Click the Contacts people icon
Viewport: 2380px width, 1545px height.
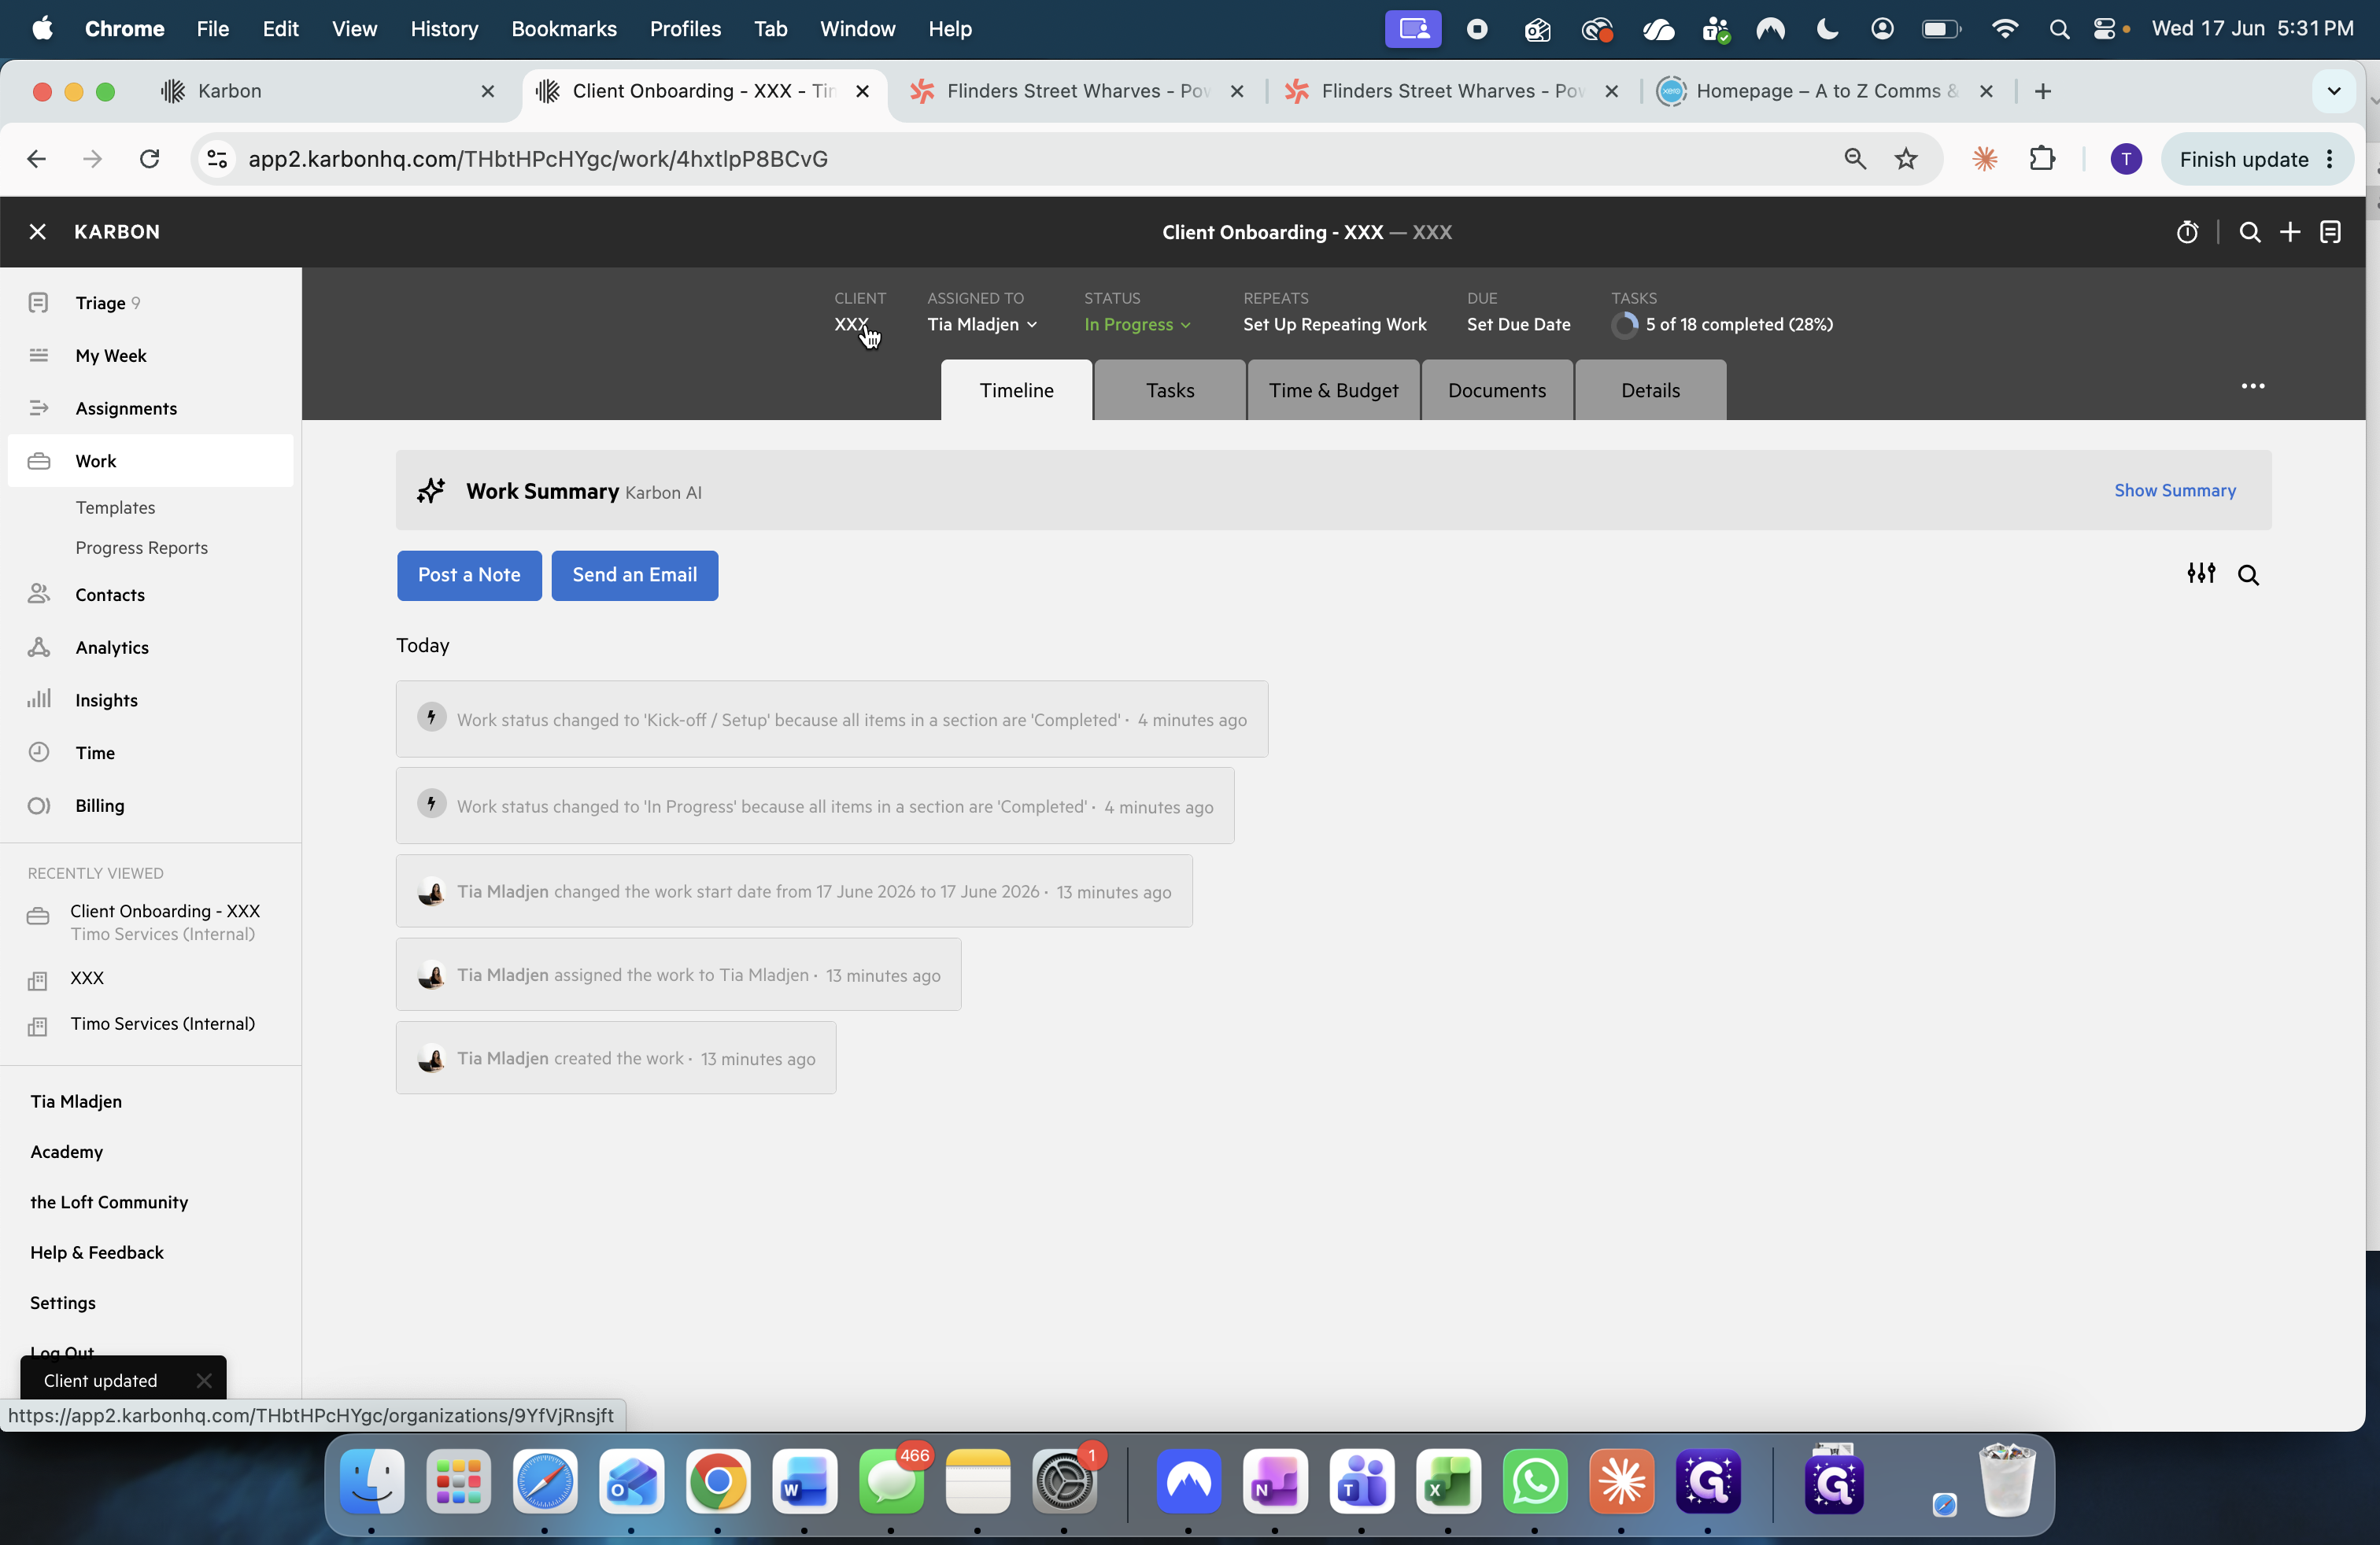point(39,594)
